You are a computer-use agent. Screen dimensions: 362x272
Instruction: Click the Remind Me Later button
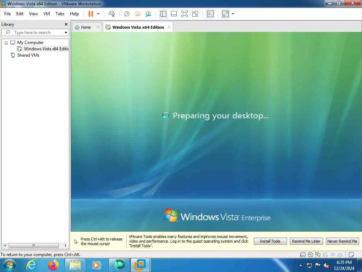pyautogui.click(x=306, y=241)
